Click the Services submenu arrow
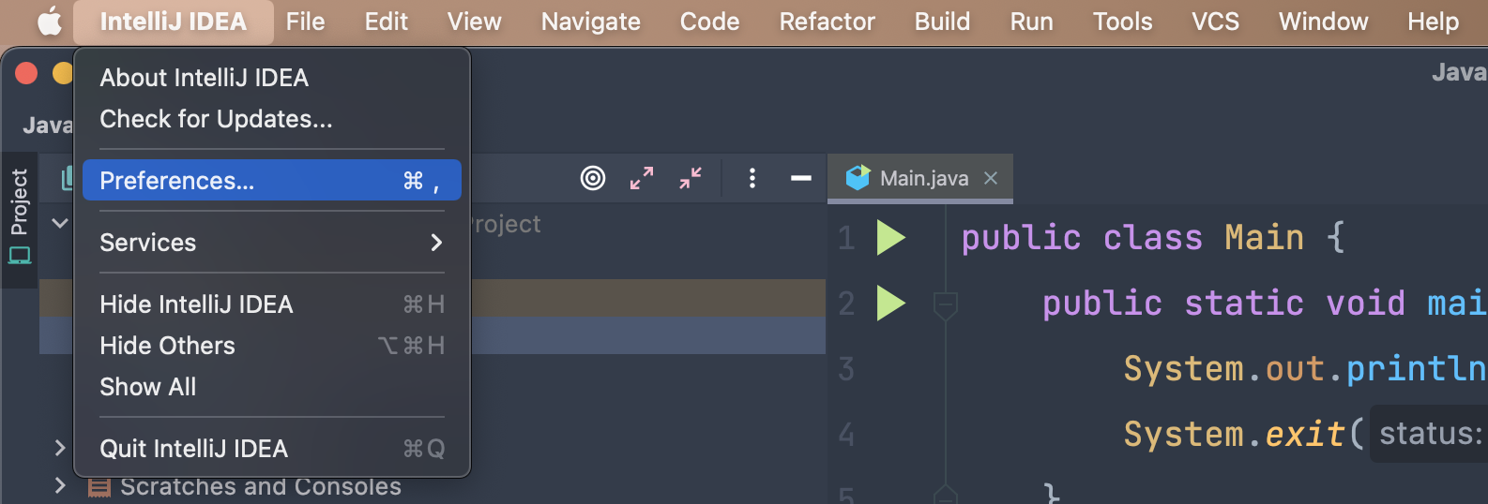1488x504 pixels. point(436,243)
